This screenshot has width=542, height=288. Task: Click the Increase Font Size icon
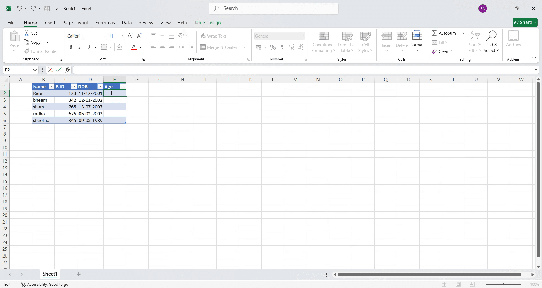pyautogui.click(x=130, y=36)
